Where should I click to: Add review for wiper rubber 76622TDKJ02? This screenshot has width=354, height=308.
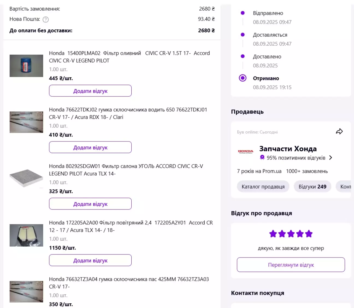(90, 147)
